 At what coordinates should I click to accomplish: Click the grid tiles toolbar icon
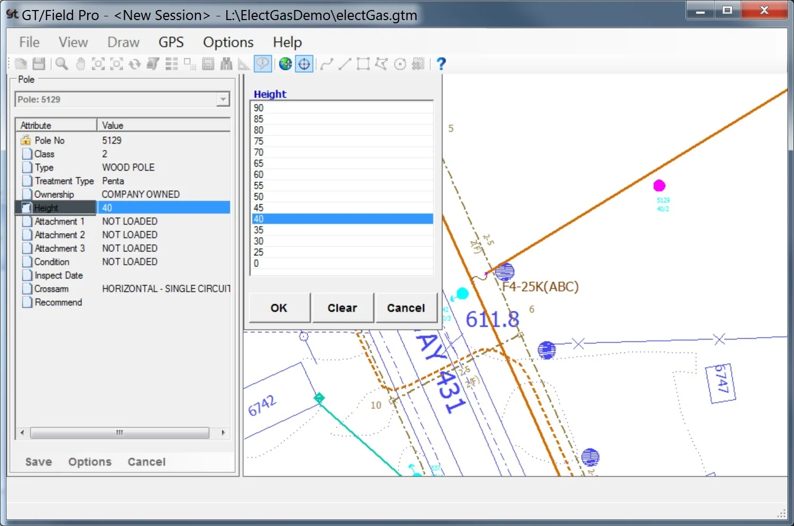pos(171,64)
